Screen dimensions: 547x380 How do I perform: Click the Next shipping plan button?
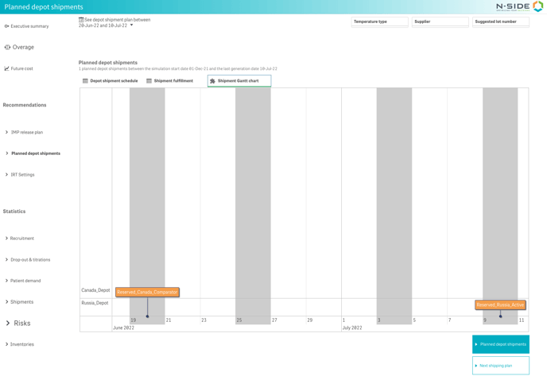point(500,366)
